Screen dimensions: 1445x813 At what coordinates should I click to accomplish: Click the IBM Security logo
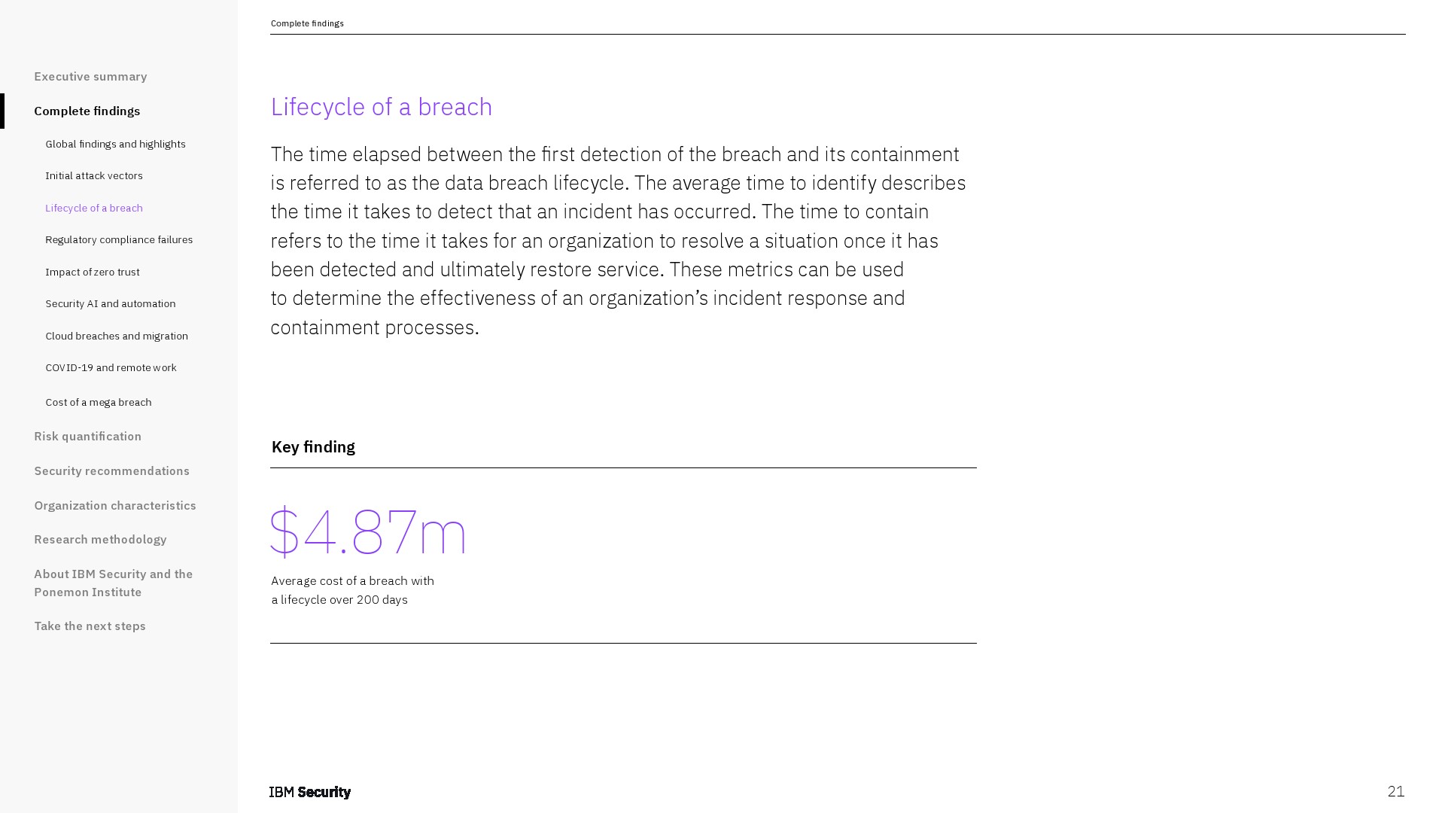pyautogui.click(x=310, y=792)
